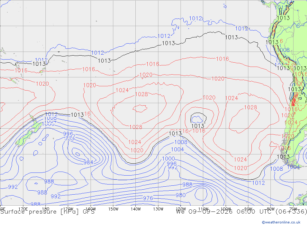Click the 170E longitude label
This screenshot has height=225, width=307.
pos(23,209)
